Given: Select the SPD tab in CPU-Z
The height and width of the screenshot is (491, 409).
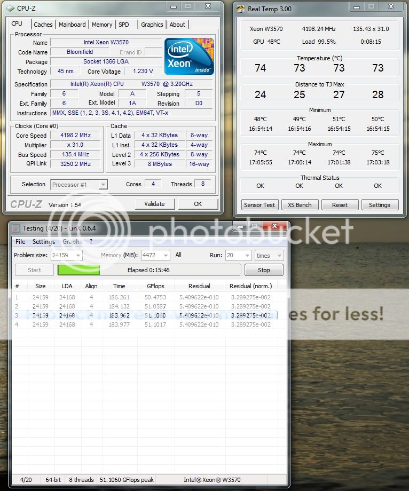Looking at the screenshot, I should click(124, 25).
